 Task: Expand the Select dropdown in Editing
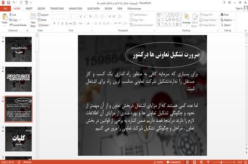[226, 25]
